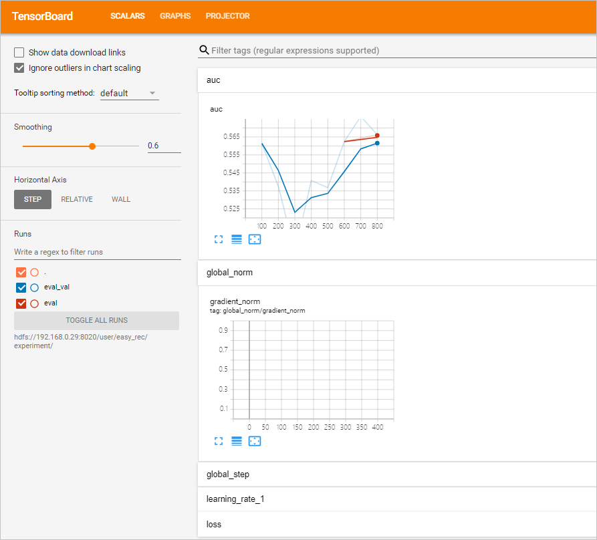This screenshot has width=597, height=540.
Task: Collapse the global_norm section
Action: [x=397, y=273]
